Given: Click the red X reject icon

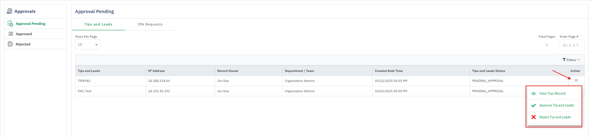Looking at the screenshot, I should (x=534, y=117).
